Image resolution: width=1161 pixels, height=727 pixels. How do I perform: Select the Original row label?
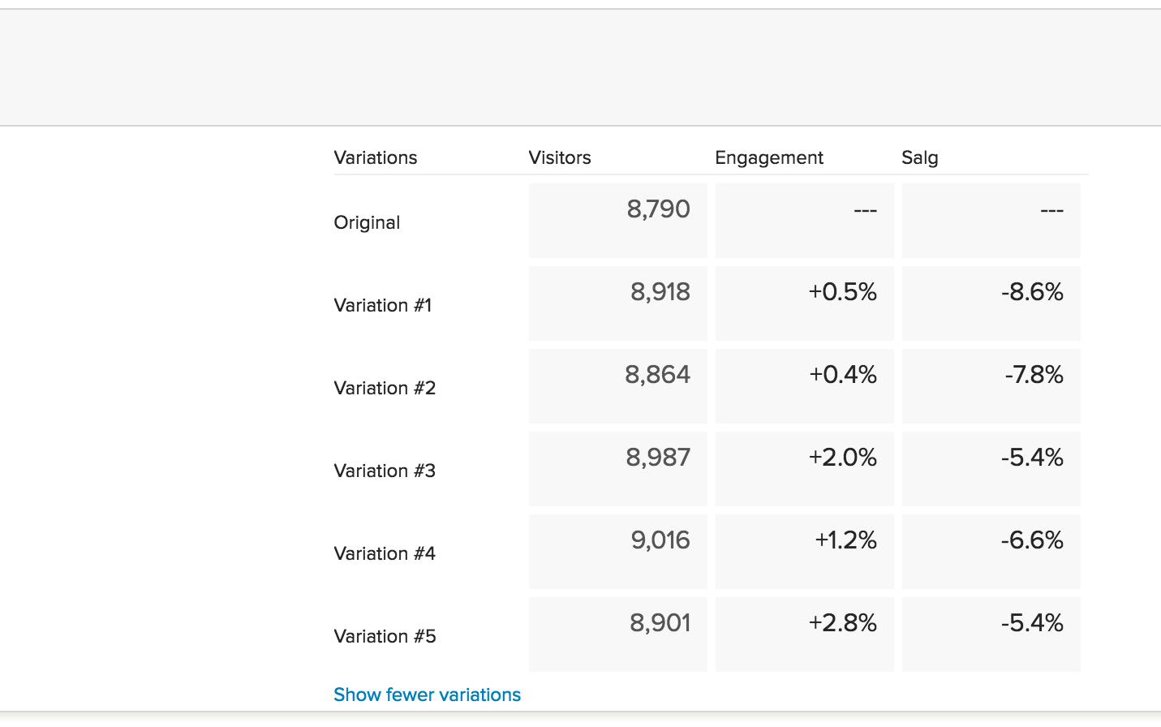(367, 222)
